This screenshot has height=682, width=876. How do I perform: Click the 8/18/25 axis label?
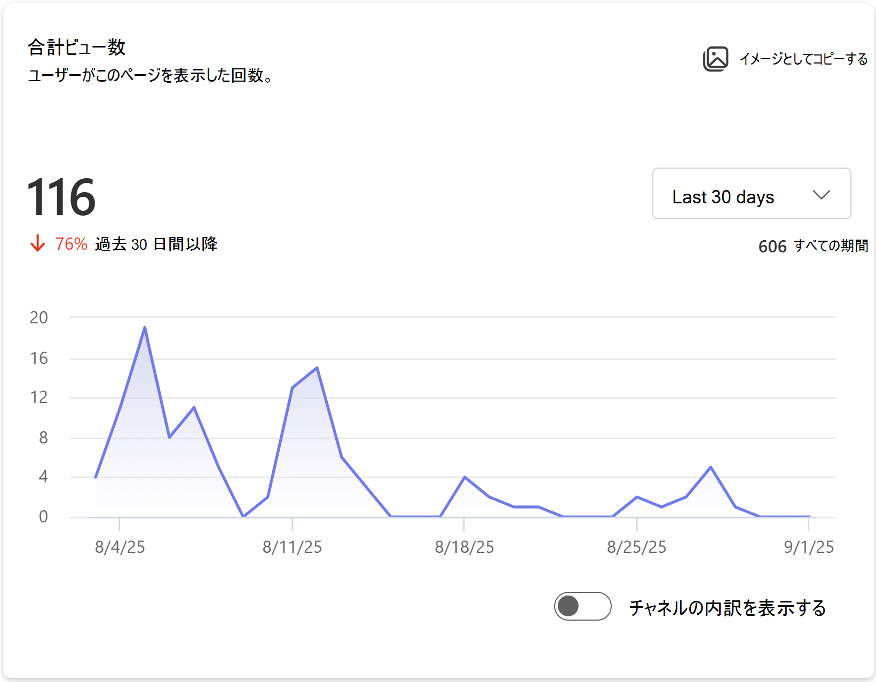[x=464, y=547]
